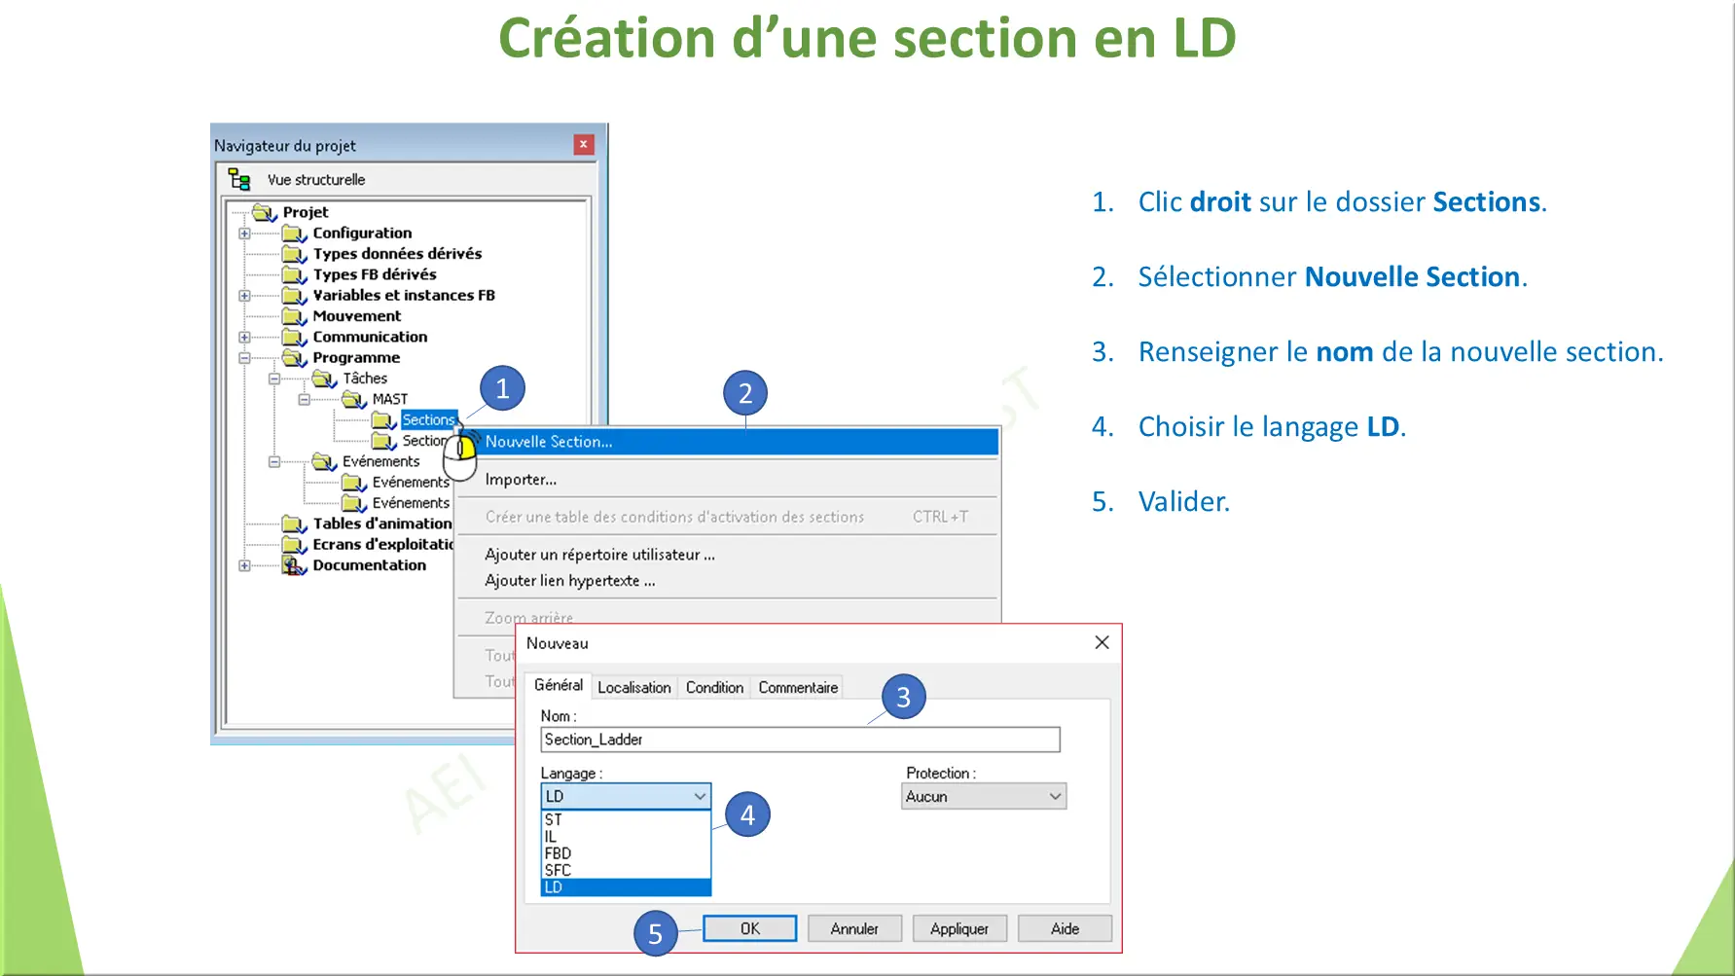1735x976 pixels.
Task: Click the Aide button
Action: click(x=1064, y=927)
